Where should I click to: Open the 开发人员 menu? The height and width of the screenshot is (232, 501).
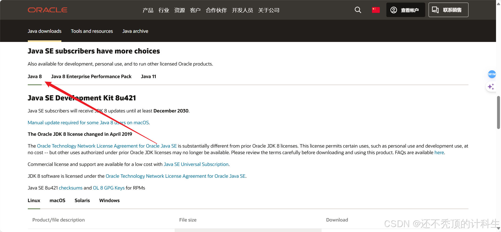point(242,10)
